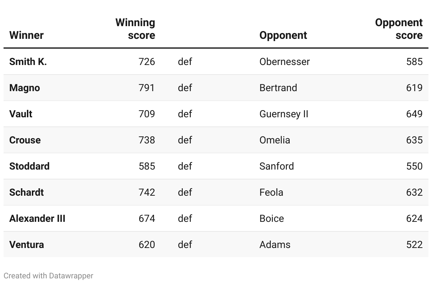The width and height of the screenshot is (432, 284).
Task: Select the Feola opponent cell
Action: pyautogui.click(x=271, y=193)
